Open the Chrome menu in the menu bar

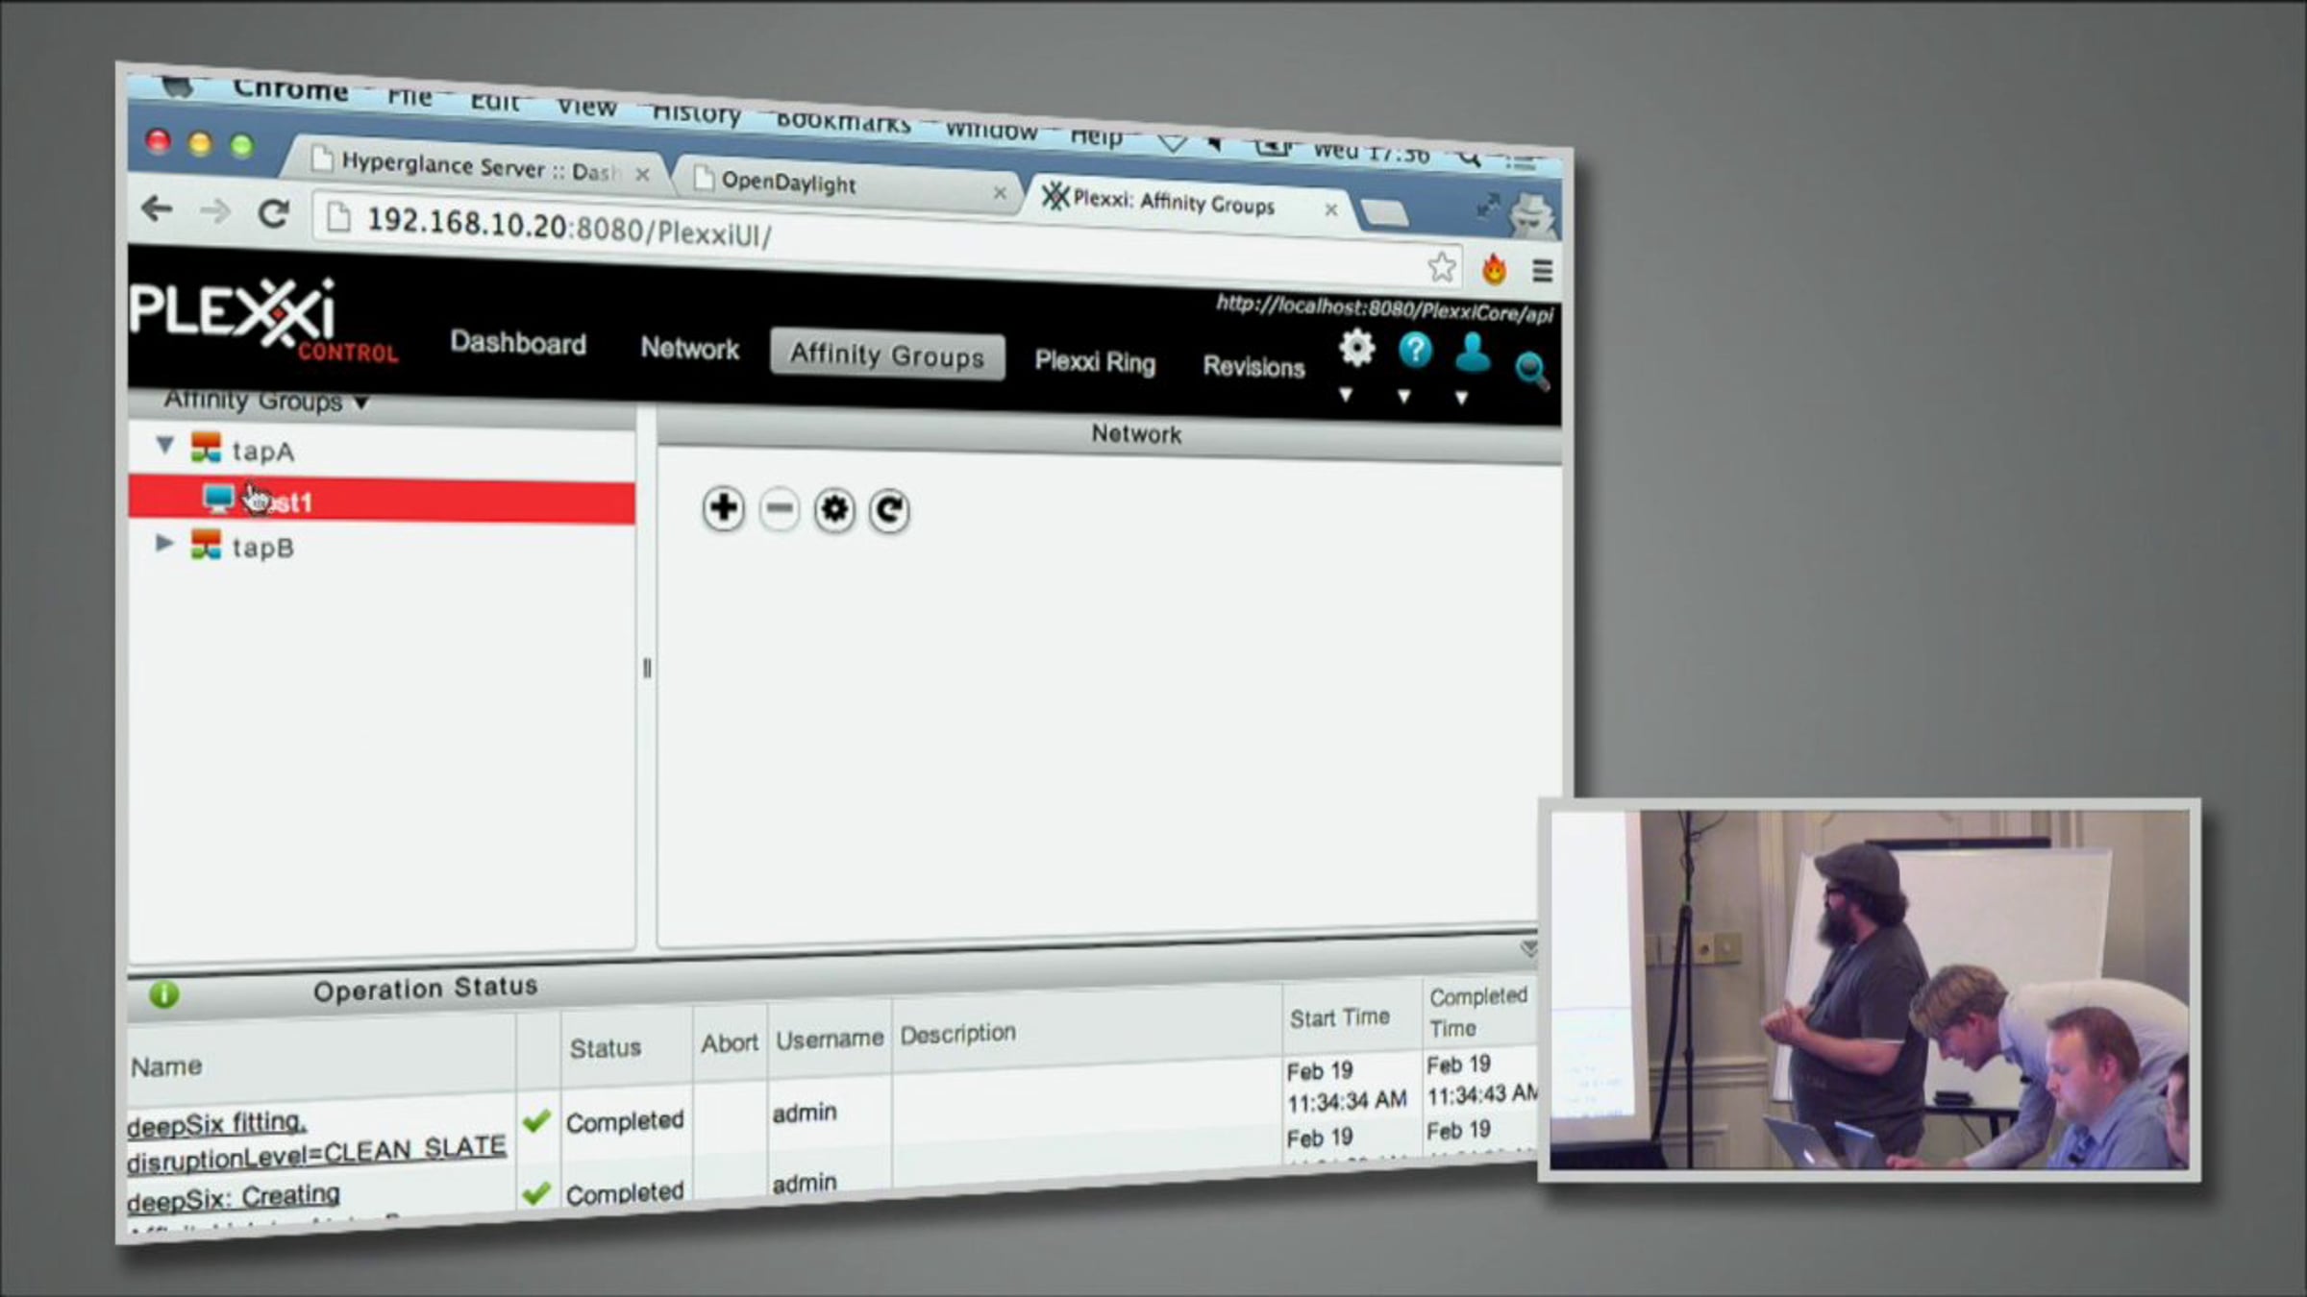(x=290, y=90)
